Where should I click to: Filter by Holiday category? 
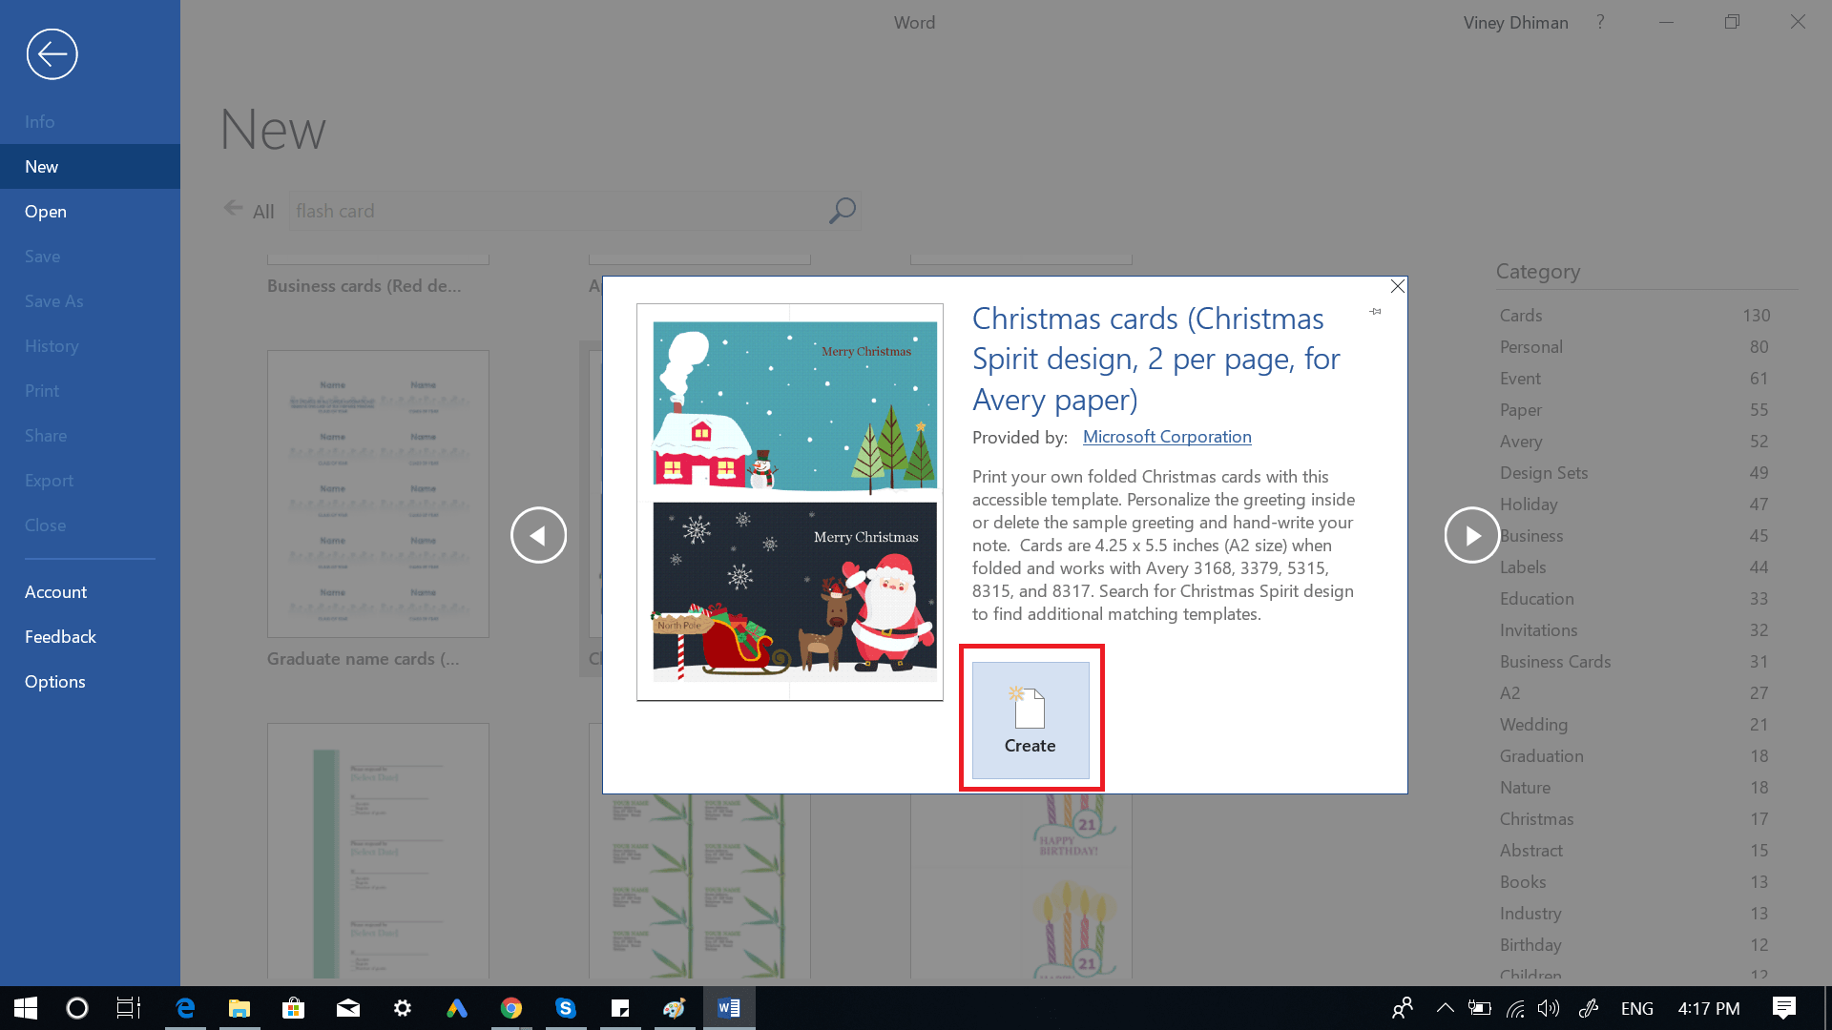[1634, 505]
